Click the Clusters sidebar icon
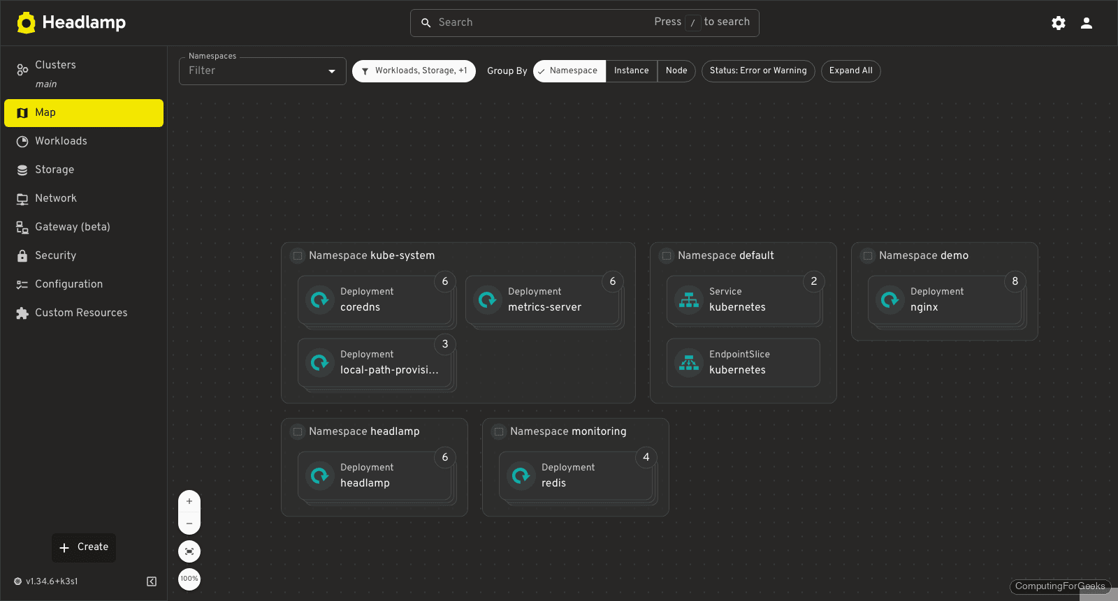1118x601 pixels. [x=22, y=70]
